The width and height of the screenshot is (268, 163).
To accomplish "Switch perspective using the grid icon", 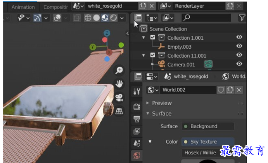I will coord(119,111).
